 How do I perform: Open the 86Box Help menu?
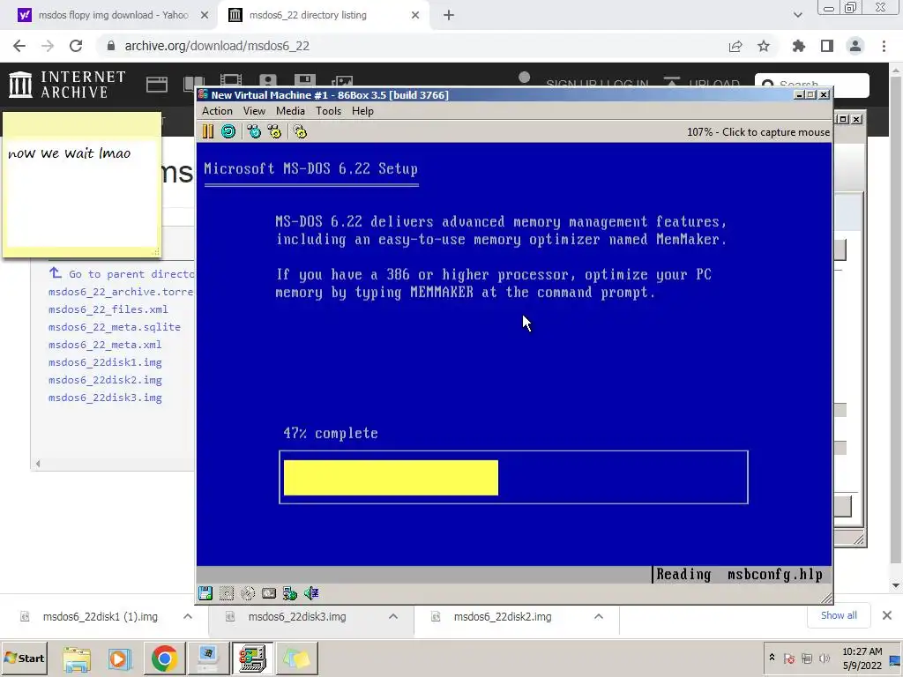362,111
